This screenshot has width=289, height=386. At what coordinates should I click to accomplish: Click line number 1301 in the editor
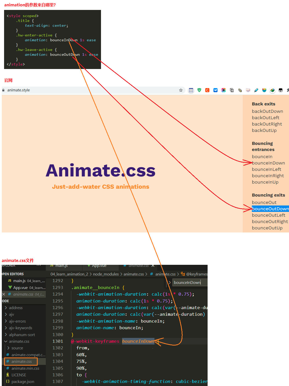point(58,341)
